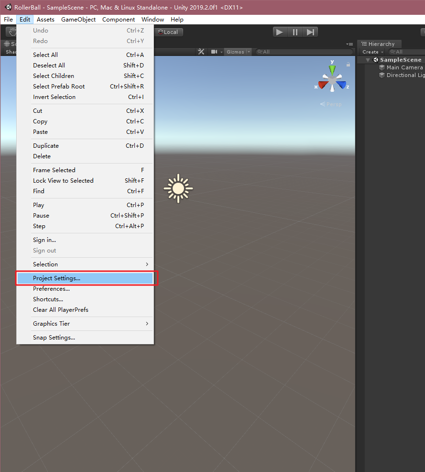Switch to the Hierarchy tab
The height and width of the screenshot is (472, 425).
pos(379,44)
